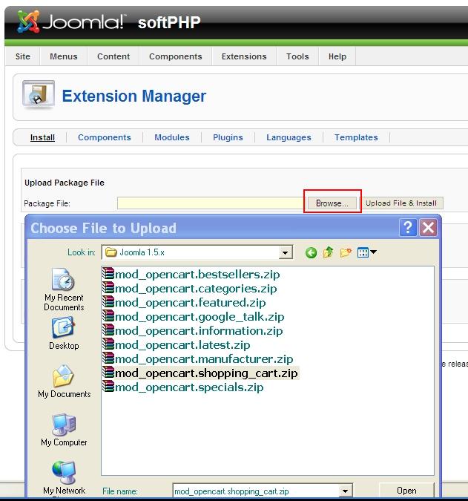Click the archive icon of mod_opencart.manufacturer.zip
This screenshot has width=468, height=501.
108,358
